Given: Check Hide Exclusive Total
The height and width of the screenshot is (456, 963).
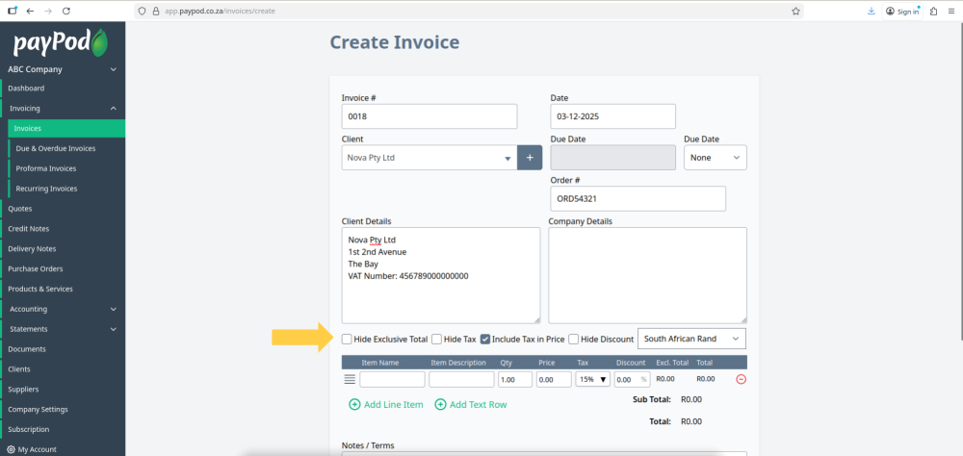Looking at the screenshot, I should click(347, 339).
